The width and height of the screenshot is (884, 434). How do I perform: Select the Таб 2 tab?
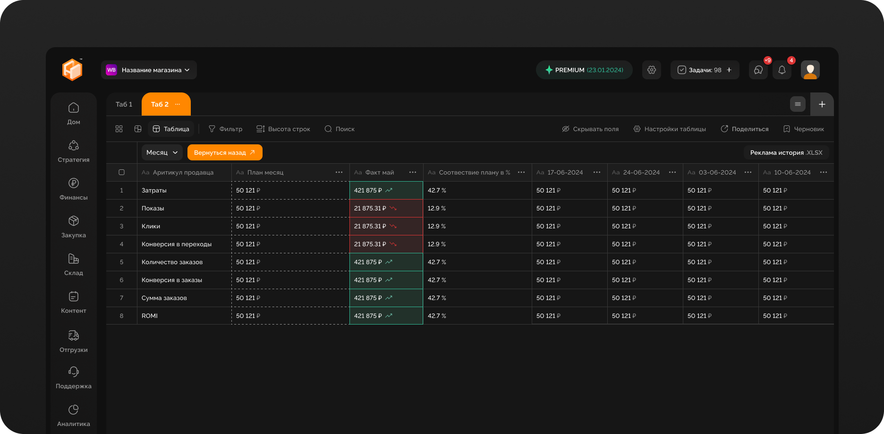point(160,104)
